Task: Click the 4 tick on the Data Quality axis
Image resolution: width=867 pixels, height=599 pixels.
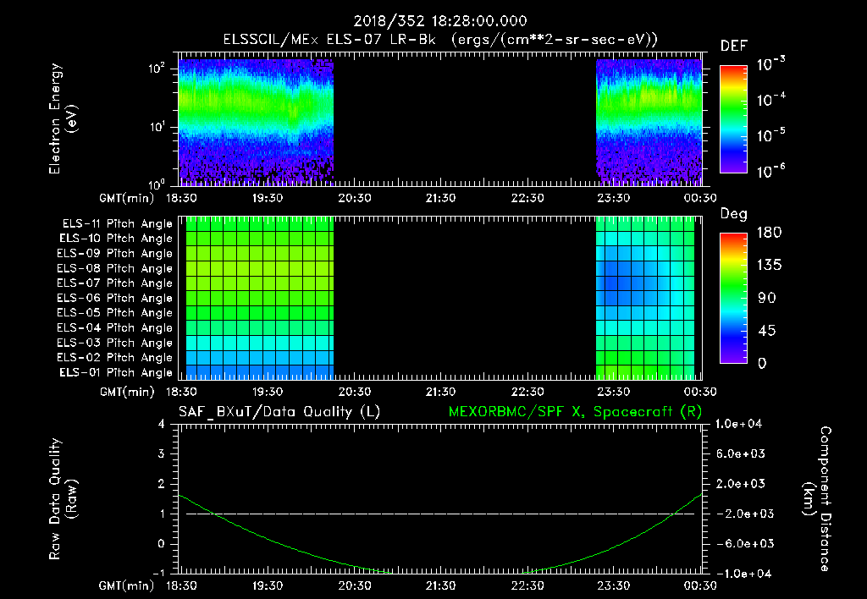Action: 161,424
